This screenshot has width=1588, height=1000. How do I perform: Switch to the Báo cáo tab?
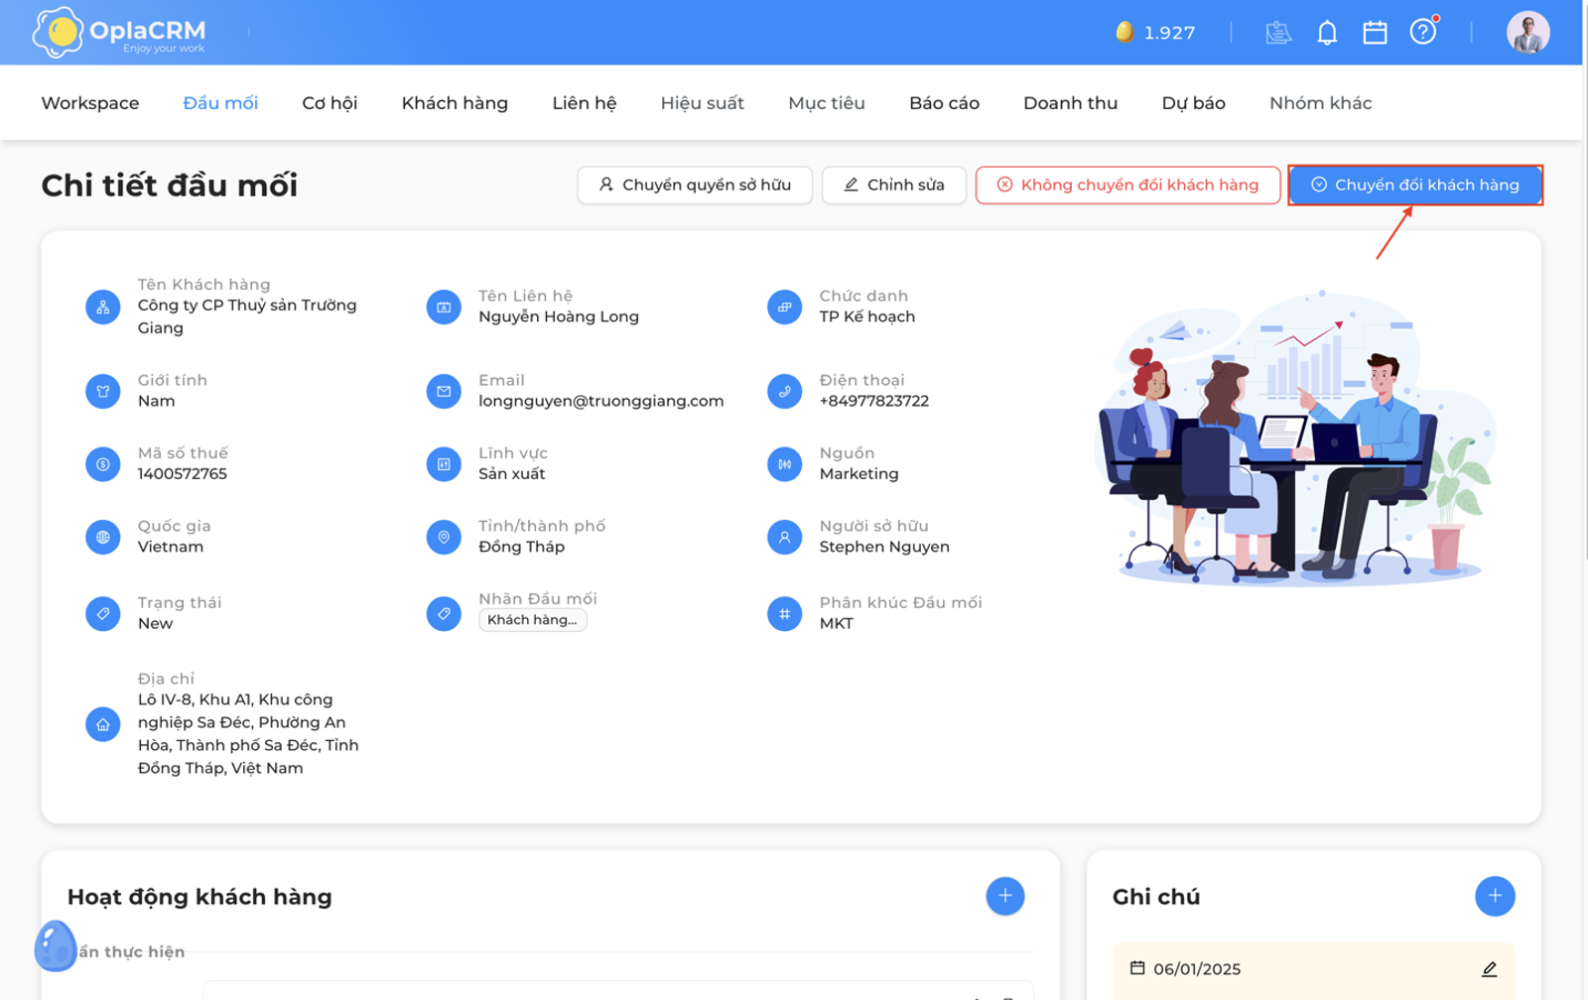pyautogui.click(x=944, y=103)
